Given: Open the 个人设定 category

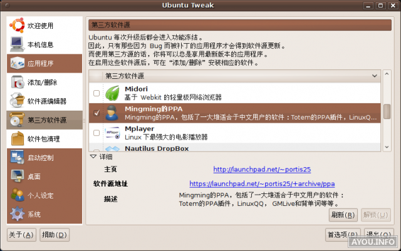Looking at the screenshot, I should [44, 195].
